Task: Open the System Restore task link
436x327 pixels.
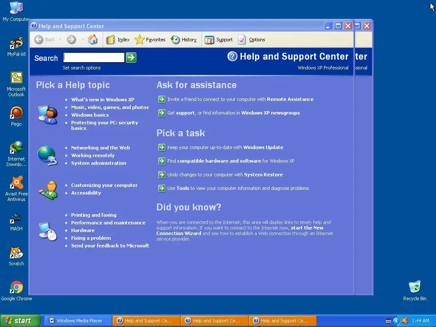Action: click(x=263, y=175)
